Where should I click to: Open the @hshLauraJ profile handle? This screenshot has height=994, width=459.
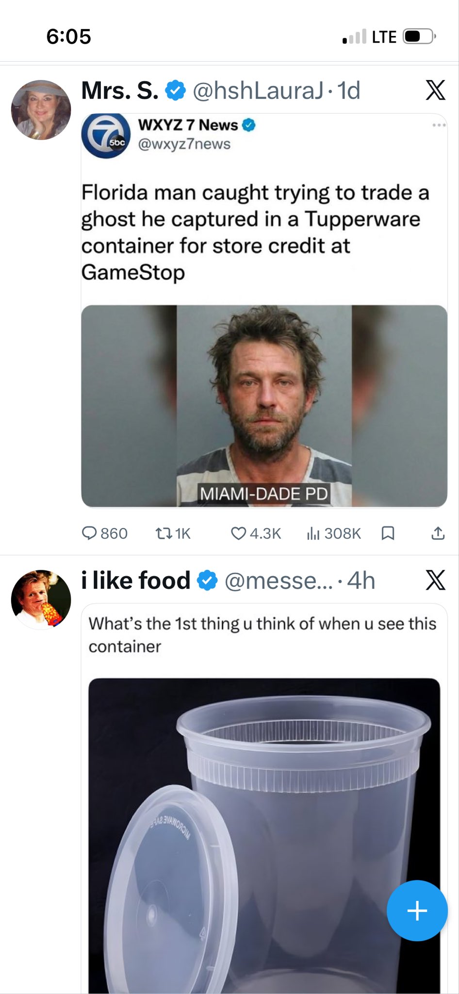click(x=257, y=91)
